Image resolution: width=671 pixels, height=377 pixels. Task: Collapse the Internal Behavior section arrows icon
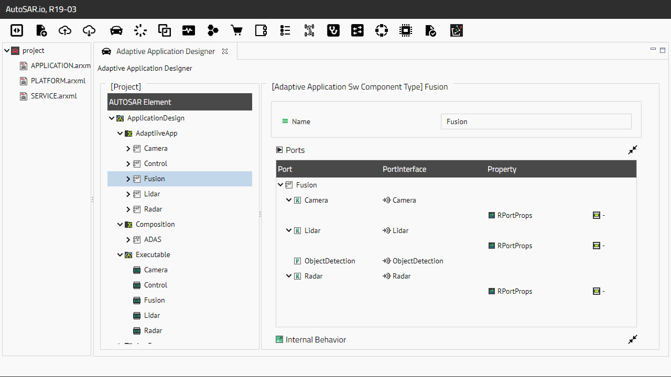[633, 339]
